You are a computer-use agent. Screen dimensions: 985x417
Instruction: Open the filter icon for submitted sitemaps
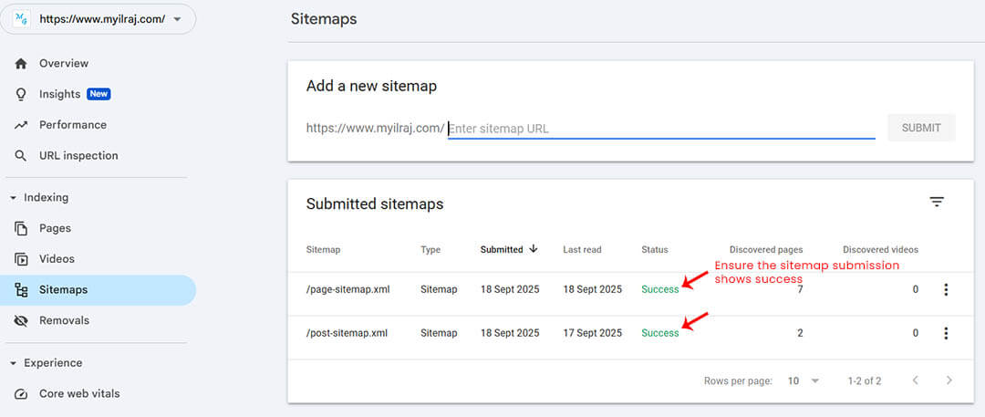[x=937, y=202]
